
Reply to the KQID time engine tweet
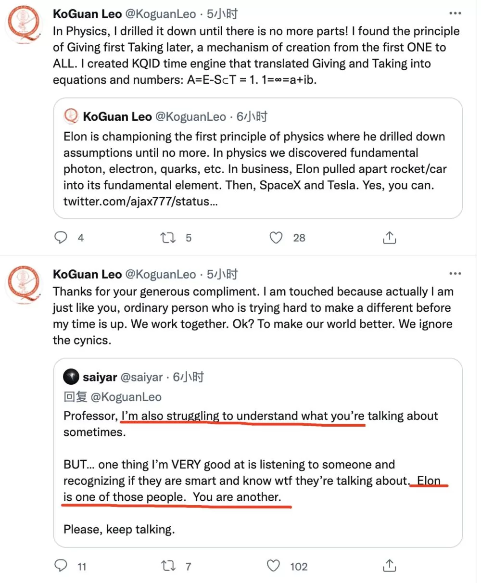click(61, 238)
